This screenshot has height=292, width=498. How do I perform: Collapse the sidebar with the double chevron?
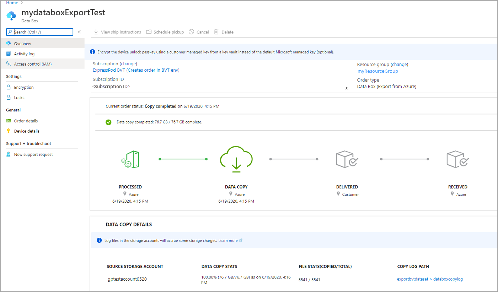[x=79, y=32]
